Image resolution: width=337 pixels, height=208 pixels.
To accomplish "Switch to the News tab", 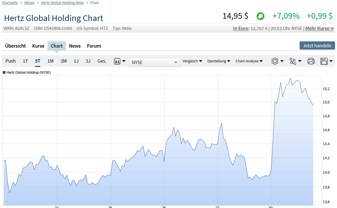I will [x=75, y=46].
